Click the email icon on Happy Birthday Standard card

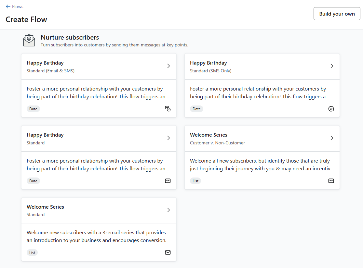[168, 181]
